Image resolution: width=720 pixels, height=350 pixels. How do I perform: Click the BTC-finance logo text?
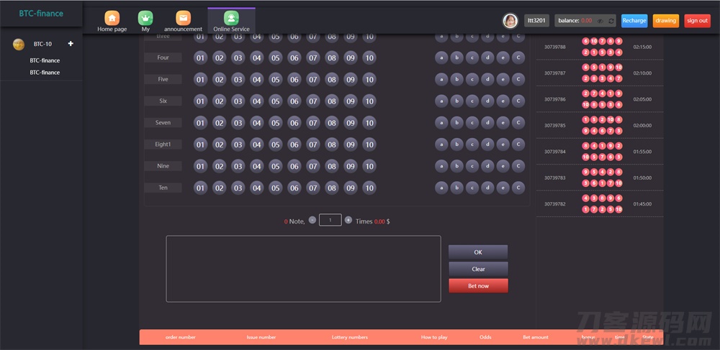(41, 14)
